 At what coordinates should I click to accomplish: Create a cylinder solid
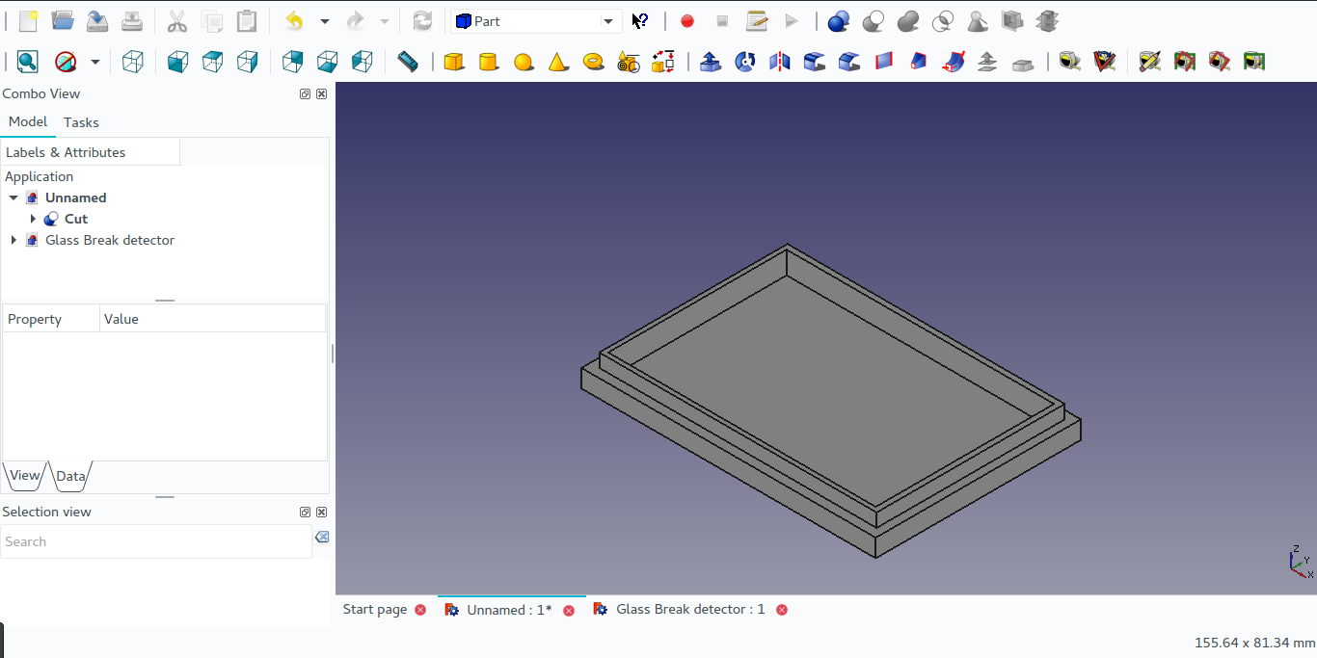[489, 62]
